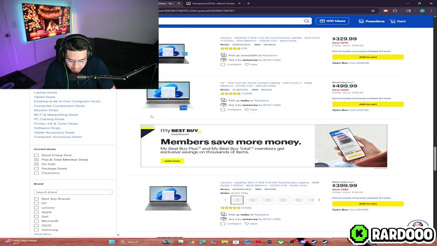This screenshot has width=437, height=246.
Task: Open File Explorer from the taskbar
Action: coord(225,242)
